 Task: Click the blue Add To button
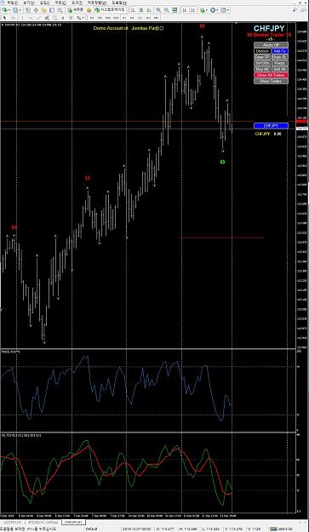click(x=280, y=51)
